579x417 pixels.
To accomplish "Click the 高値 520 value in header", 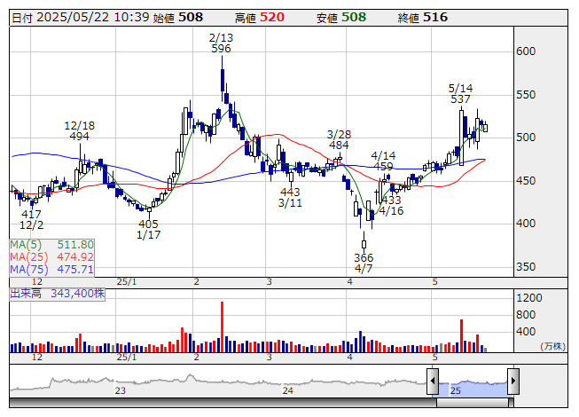I will [272, 17].
